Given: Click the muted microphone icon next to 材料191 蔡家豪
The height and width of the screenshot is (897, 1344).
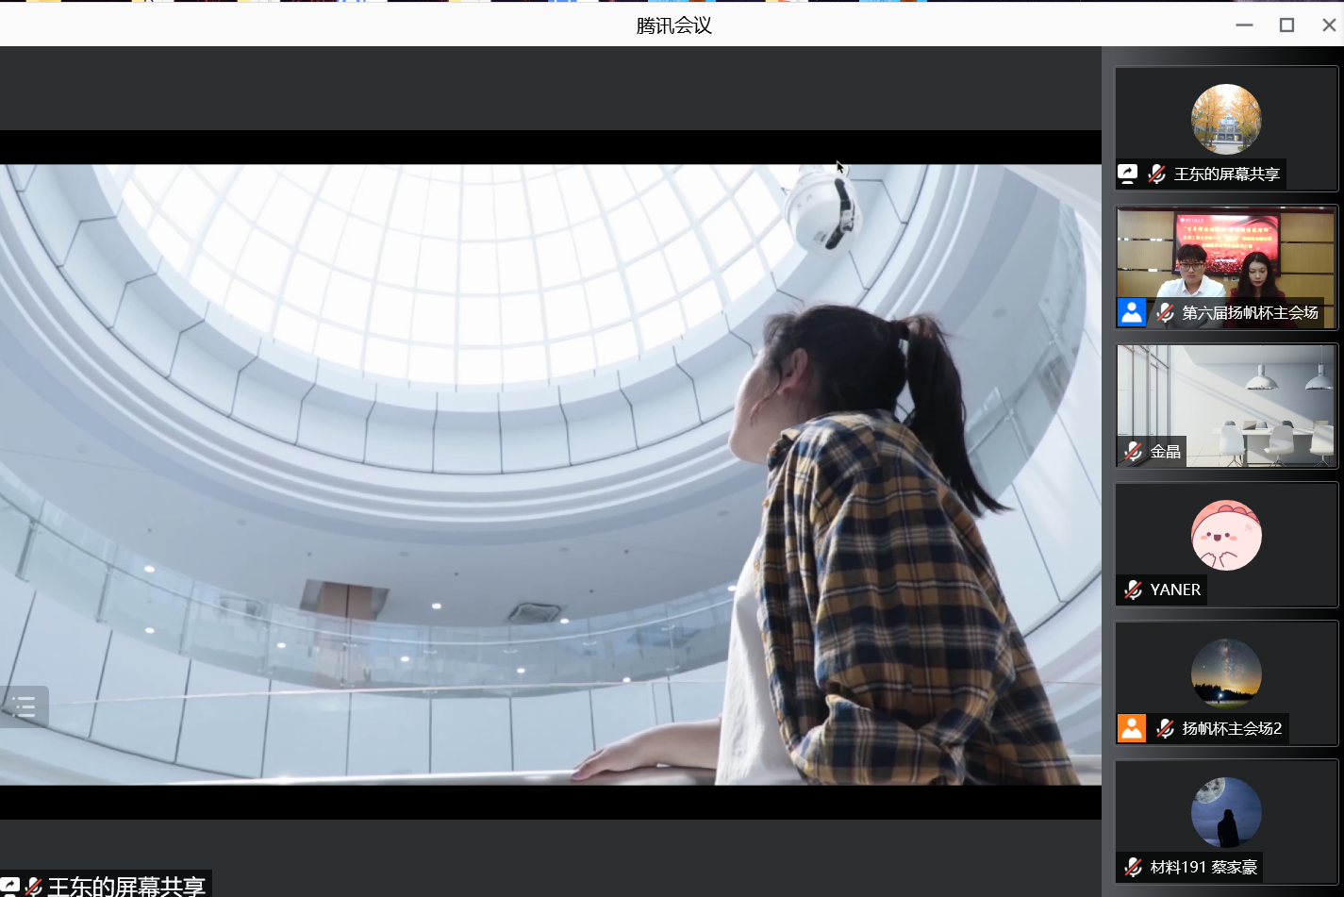Looking at the screenshot, I should 1133,867.
